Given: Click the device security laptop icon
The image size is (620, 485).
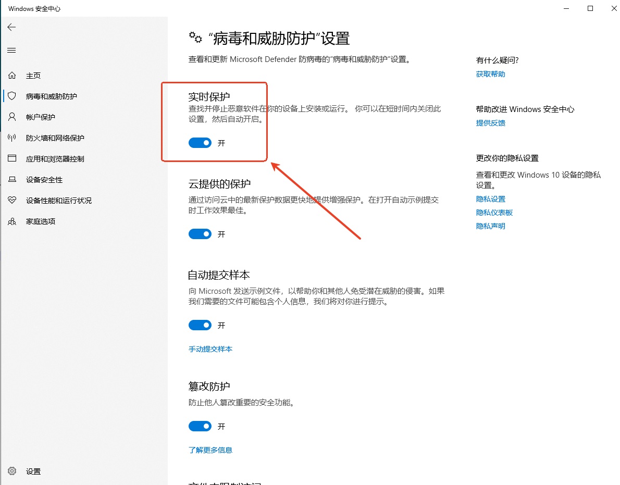Looking at the screenshot, I should pos(12,180).
